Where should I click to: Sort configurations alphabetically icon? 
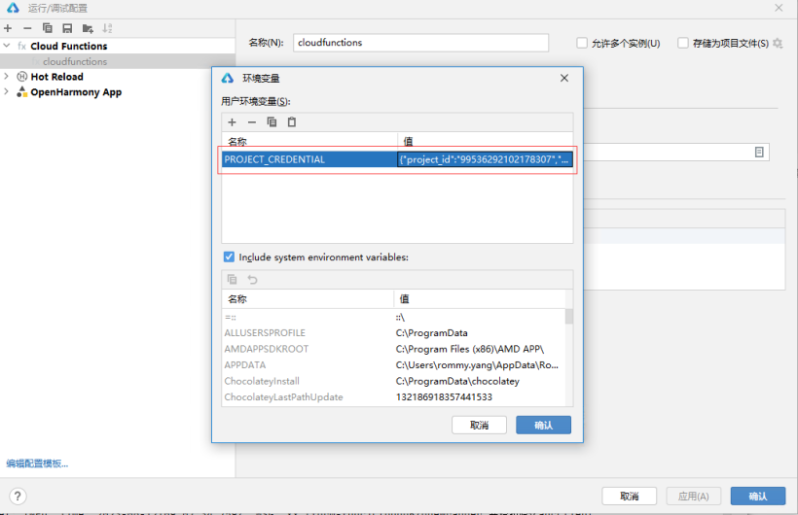(x=107, y=28)
